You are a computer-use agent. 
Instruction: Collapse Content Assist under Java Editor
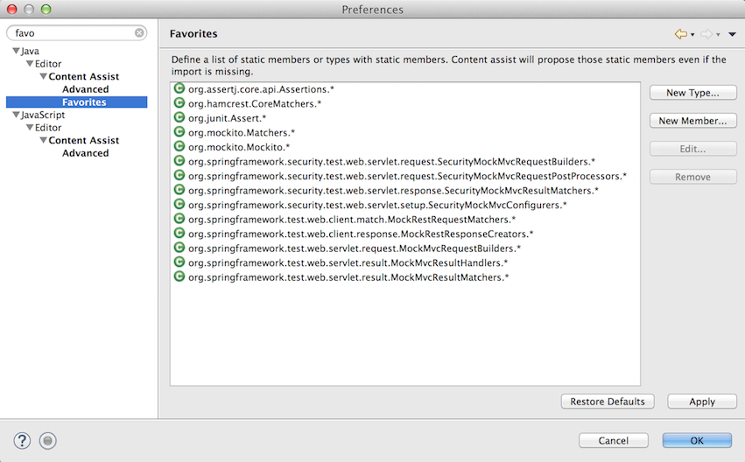(x=43, y=76)
